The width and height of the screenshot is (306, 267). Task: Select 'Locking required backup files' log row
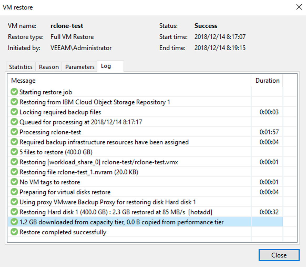tap(145, 112)
